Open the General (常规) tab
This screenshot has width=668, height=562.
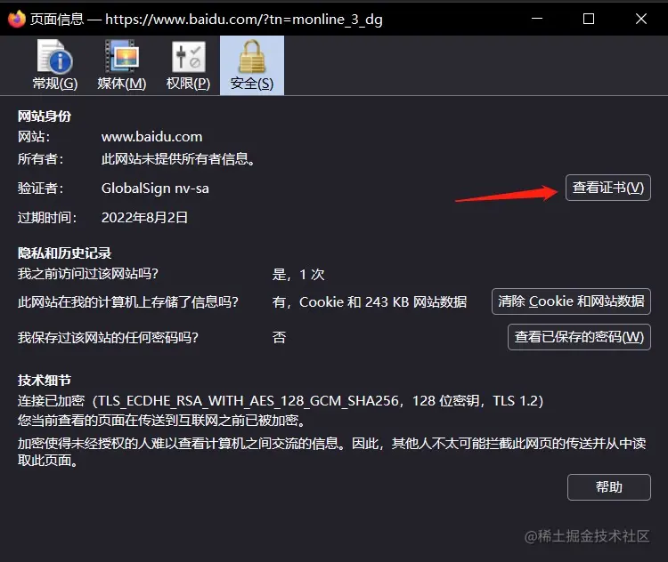click(x=55, y=66)
